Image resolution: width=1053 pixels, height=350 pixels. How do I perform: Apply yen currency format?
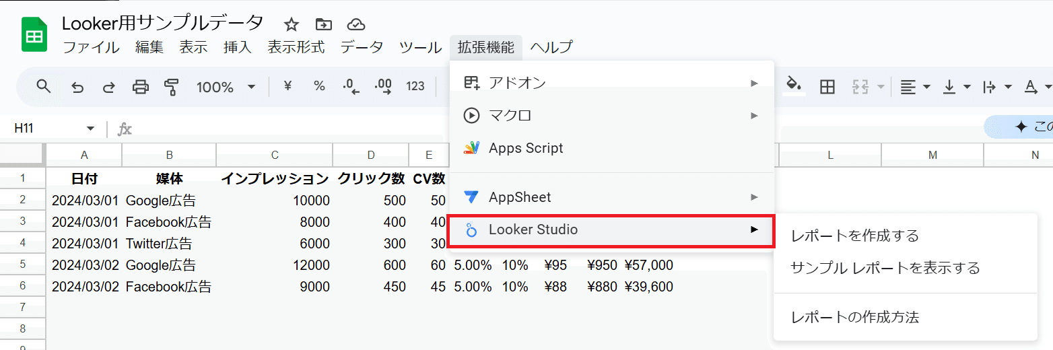287,86
